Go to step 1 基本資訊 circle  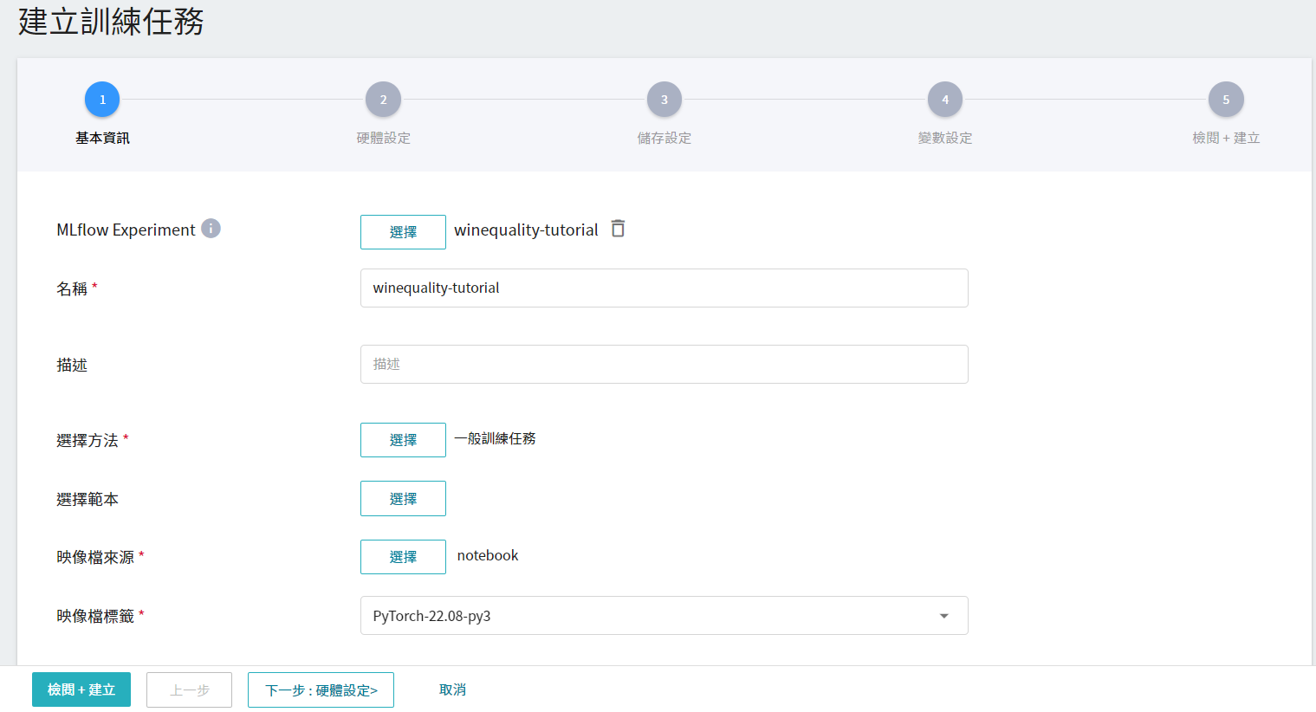[102, 100]
